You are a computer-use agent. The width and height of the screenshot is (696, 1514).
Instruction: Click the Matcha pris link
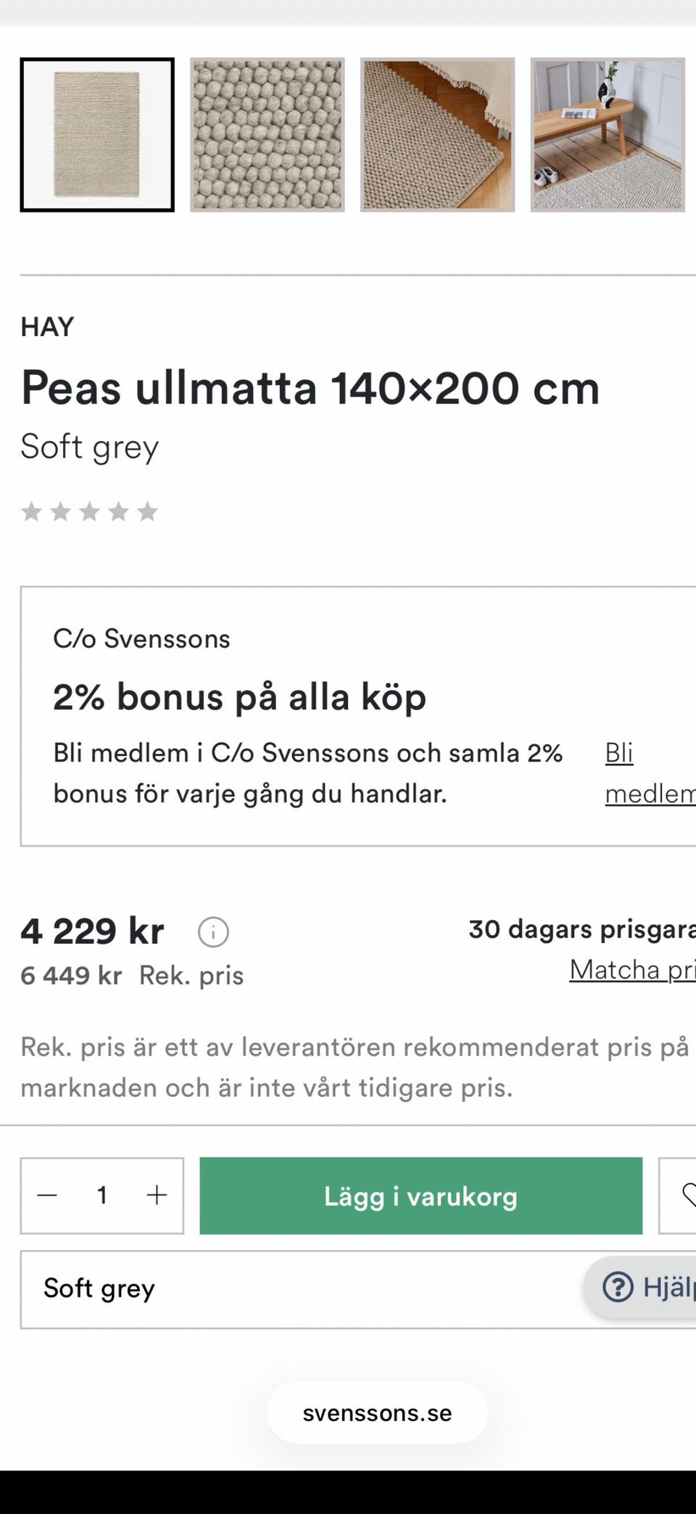click(x=632, y=970)
